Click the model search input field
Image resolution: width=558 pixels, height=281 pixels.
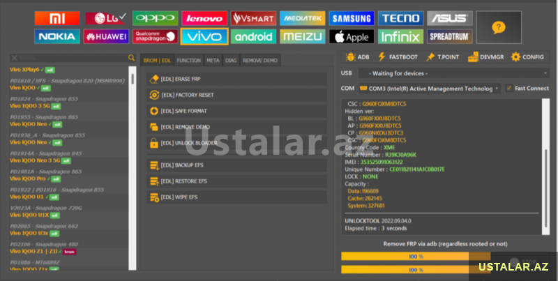pos(68,58)
